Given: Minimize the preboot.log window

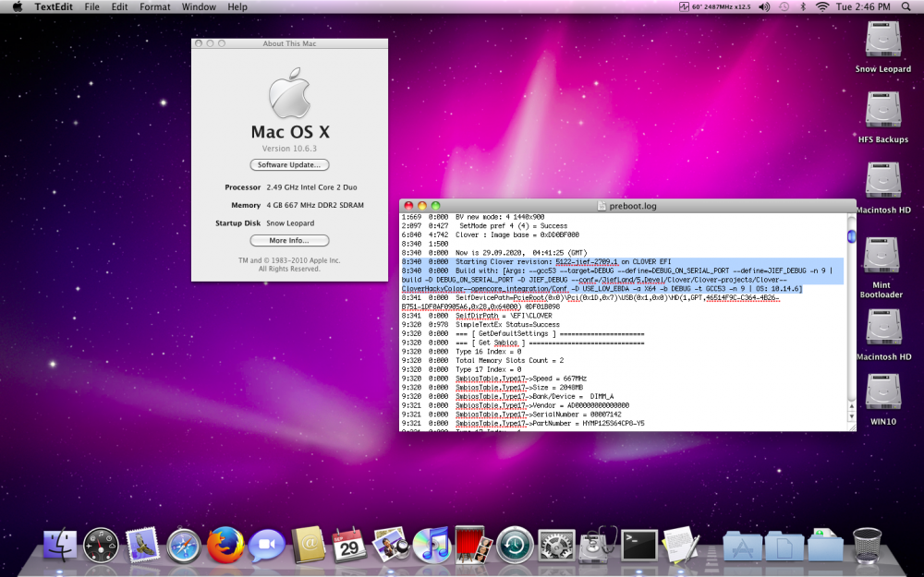Looking at the screenshot, I should coord(422,206).
